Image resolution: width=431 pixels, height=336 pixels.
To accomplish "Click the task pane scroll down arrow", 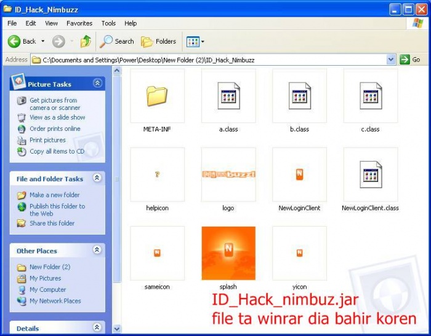I will click(117, 328).
